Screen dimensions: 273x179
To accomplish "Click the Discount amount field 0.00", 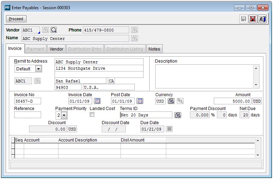I will (x=48, y=129).
